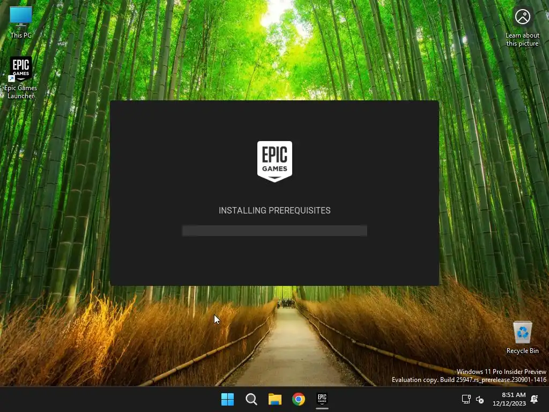Click the Epic Games taskbar icon

322,399
